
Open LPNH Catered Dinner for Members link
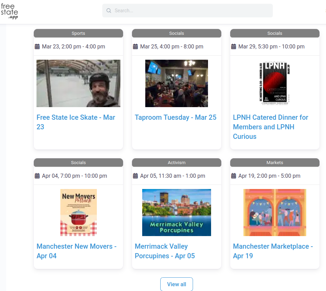pyautogui.click(x=270, y=127)
